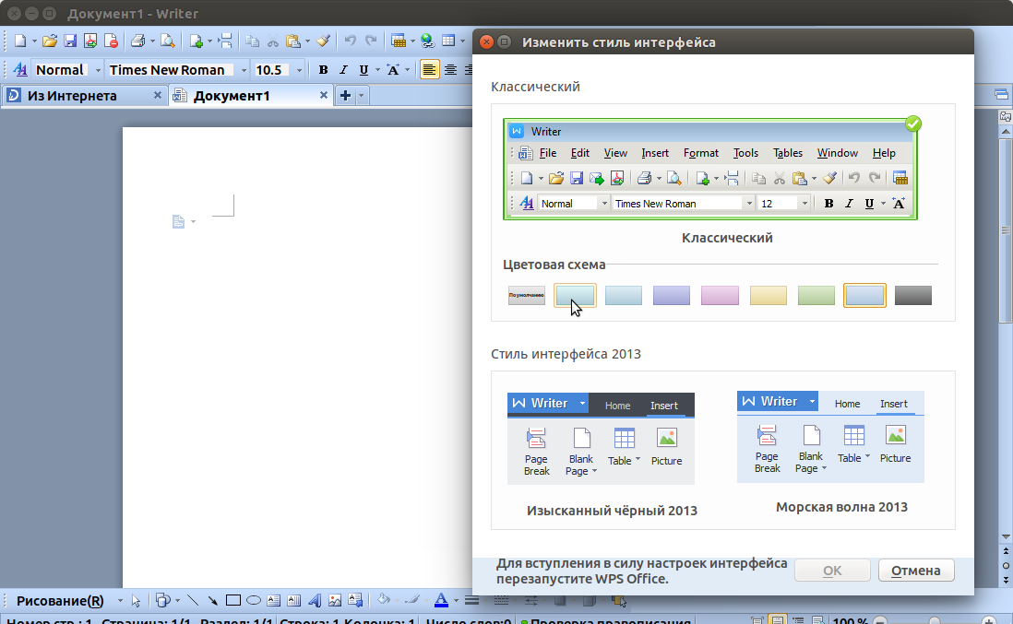Close the Из Интернета tab
The height and width of the screenshot is (624, 1013).
tap(157, 95)
